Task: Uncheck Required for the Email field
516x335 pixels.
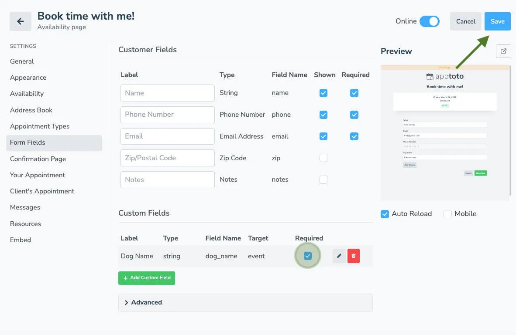Action: pyautogui.click(x=354, y=136)
